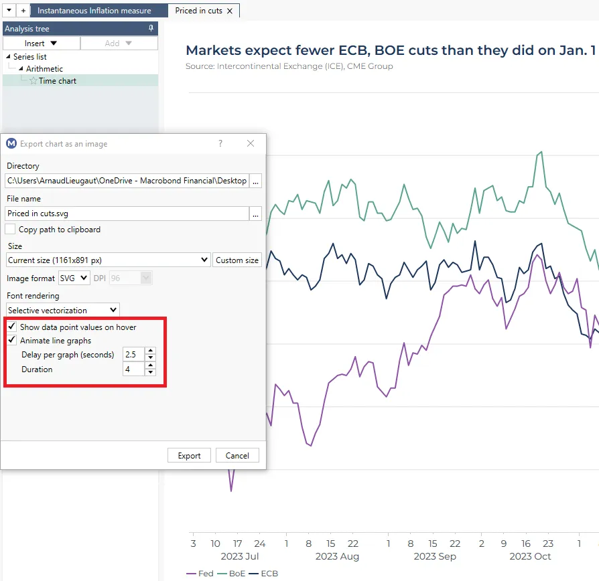Edit the File name field

coord(127,214)
